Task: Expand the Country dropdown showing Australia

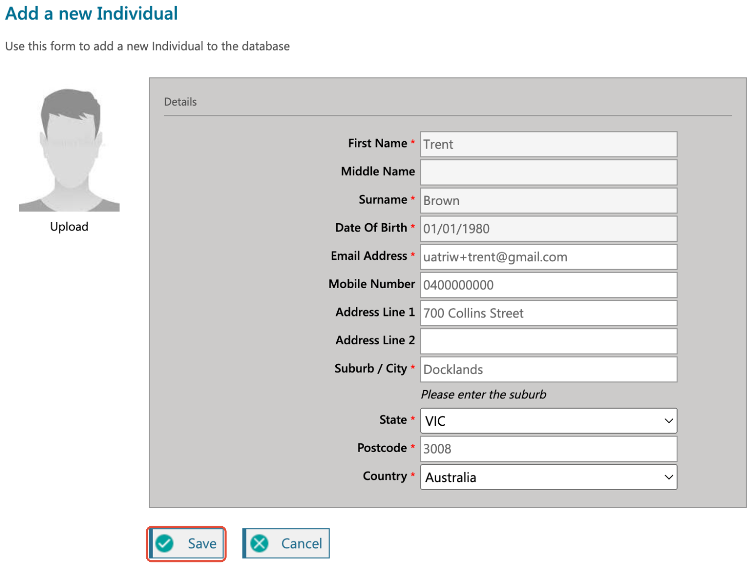Action: [548, 477]
